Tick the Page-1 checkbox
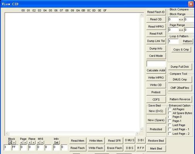 [x=170, y=121]
